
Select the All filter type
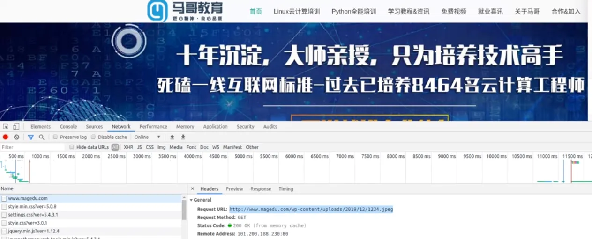coord(115,147)
